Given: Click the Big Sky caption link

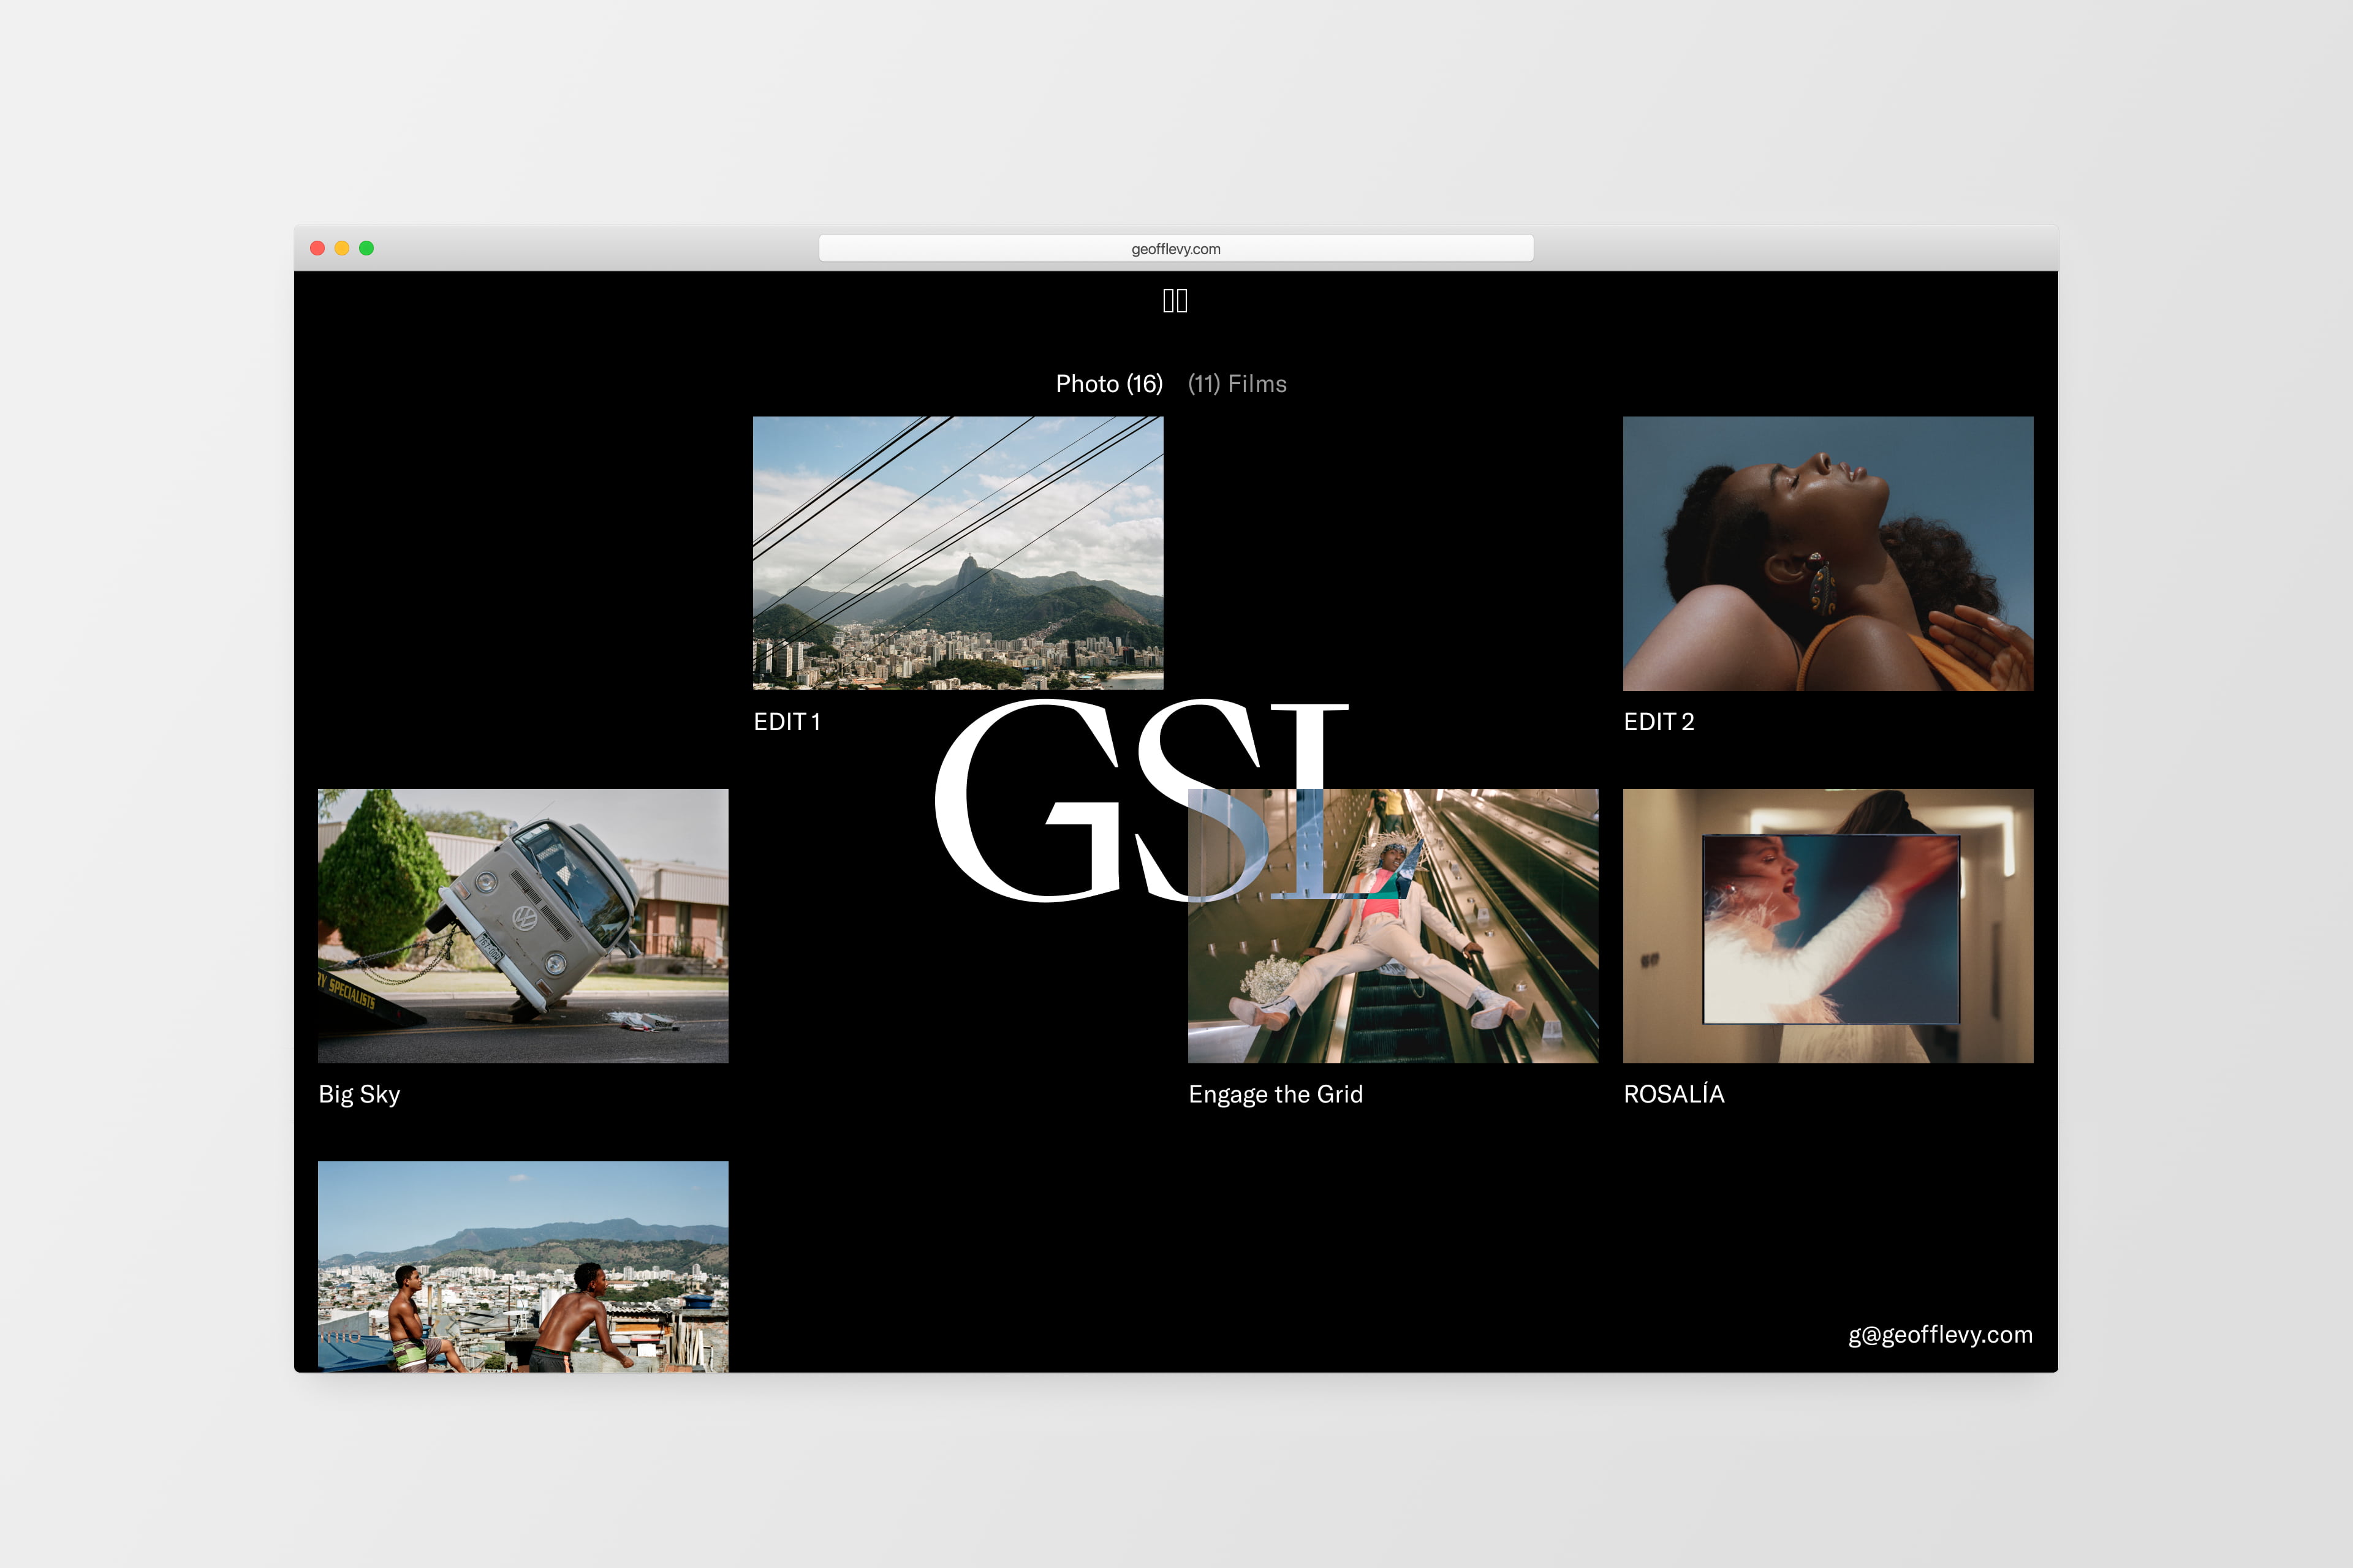Looking at the screenshot, I should coord(359,1094).
